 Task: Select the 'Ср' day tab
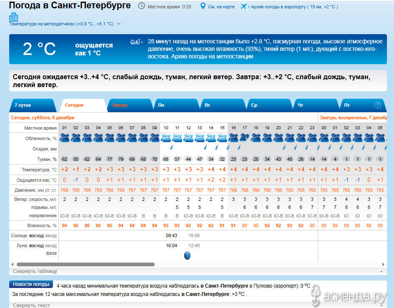254,105
